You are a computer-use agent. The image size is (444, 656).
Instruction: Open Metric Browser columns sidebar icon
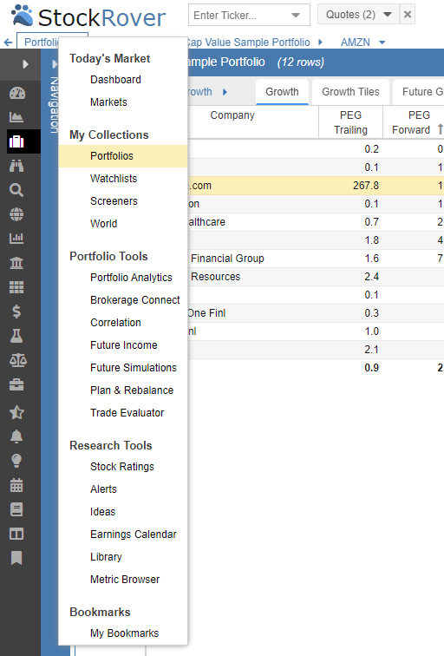[16, 534]
